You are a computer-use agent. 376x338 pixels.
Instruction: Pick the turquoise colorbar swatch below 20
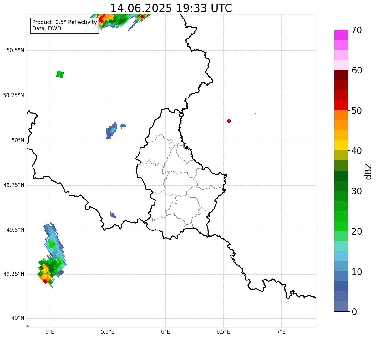tap(341, 246)
